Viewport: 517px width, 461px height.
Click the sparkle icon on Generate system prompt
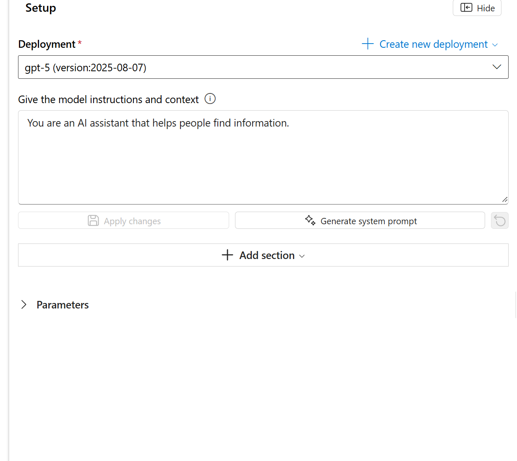tap(311, 220)
